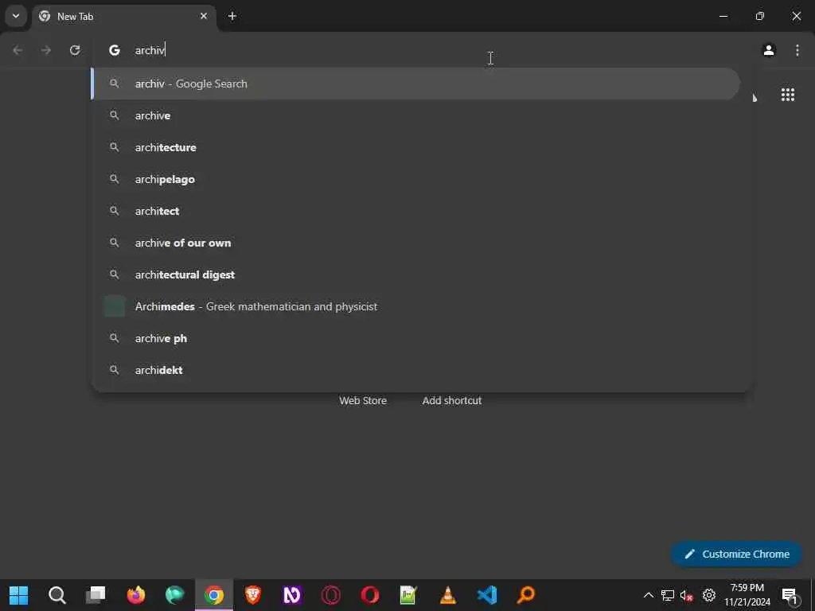Go back with the back arrow
Image resolution: width=815 pixels, height=611 pixels.
18,50
